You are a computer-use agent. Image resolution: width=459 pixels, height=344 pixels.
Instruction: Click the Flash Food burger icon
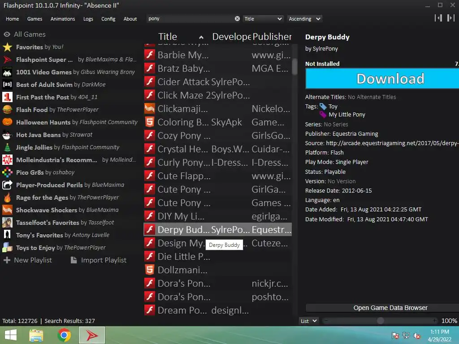coord(7,110)
